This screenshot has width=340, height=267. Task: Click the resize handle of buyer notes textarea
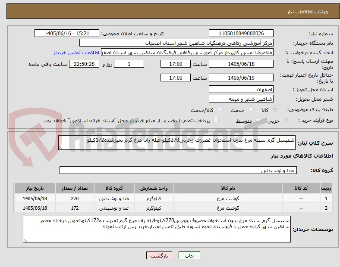click(x=25, y=240)
